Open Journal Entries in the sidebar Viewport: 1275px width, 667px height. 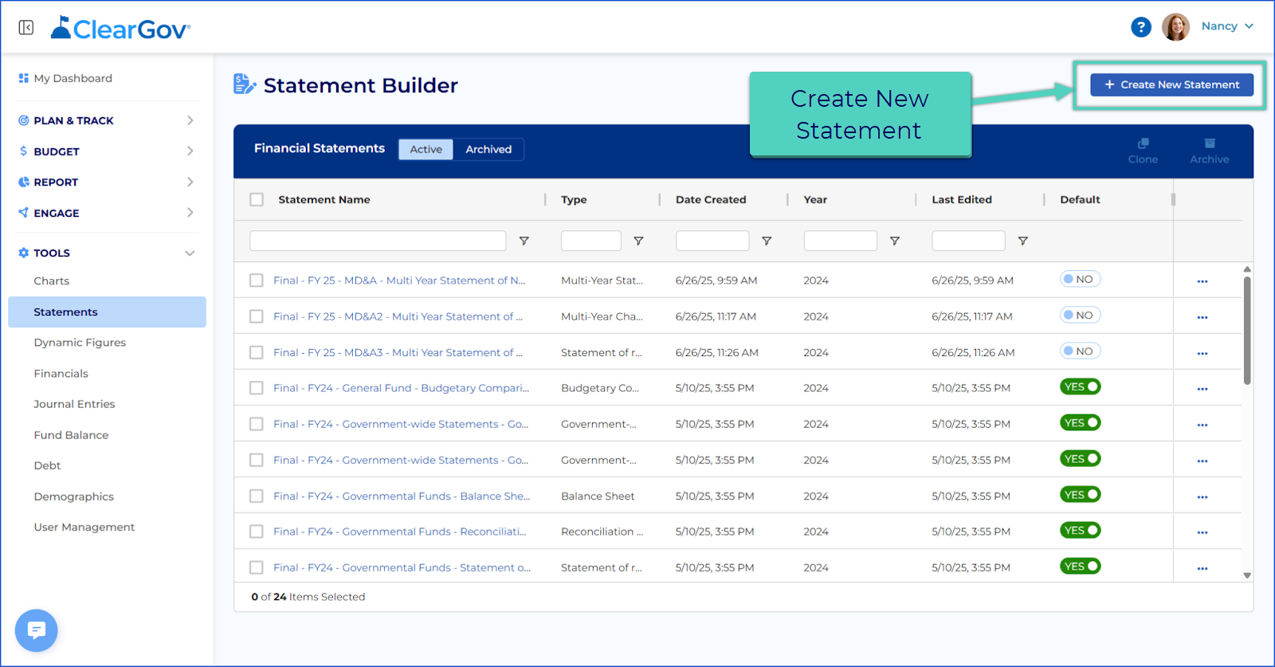pos(74,404)
